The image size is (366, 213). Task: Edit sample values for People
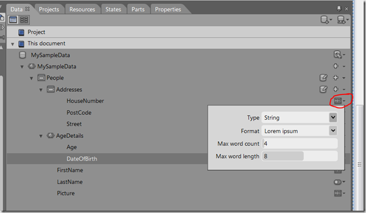coord(323,77)
